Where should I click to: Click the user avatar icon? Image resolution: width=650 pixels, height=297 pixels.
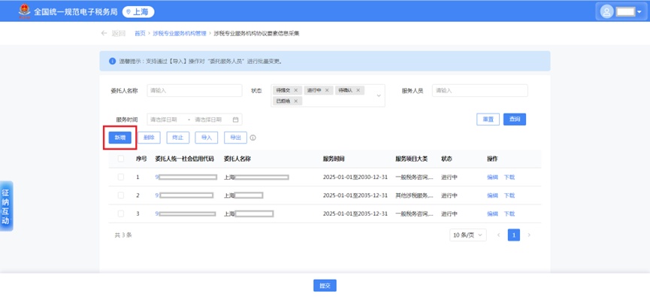click(x=606, y=11)
